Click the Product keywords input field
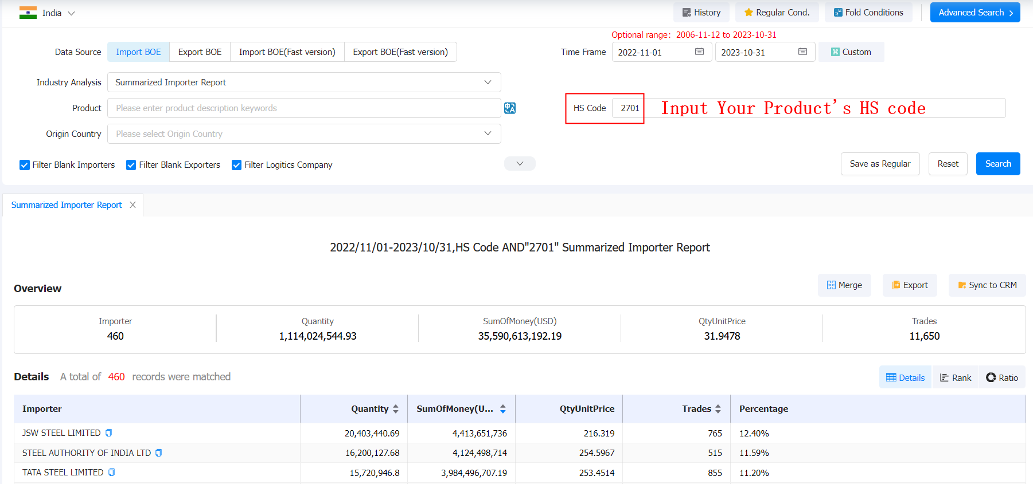The width and height of the screenshot is (1033, 484). click(304, 108)
